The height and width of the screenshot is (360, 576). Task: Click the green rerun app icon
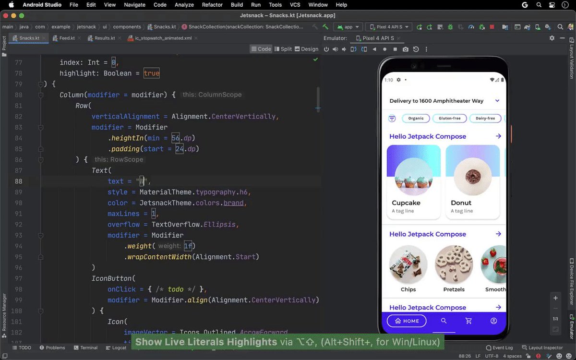(419, 27)
